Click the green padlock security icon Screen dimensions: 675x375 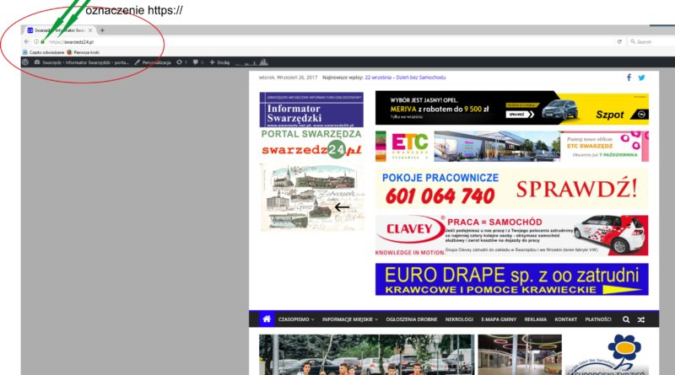pos(42,41)
